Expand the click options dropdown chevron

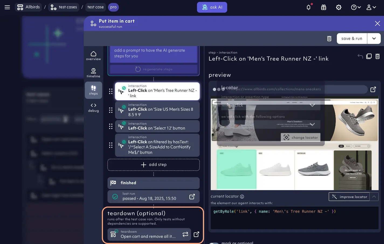(312, 124)
